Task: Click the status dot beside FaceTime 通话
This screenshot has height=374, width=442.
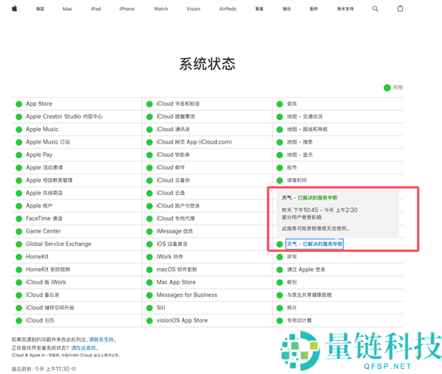Action: tap(19, 219)
